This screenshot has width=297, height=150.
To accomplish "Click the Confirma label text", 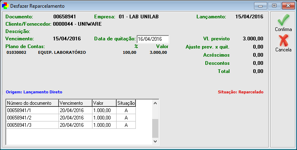I will [283, 29].
